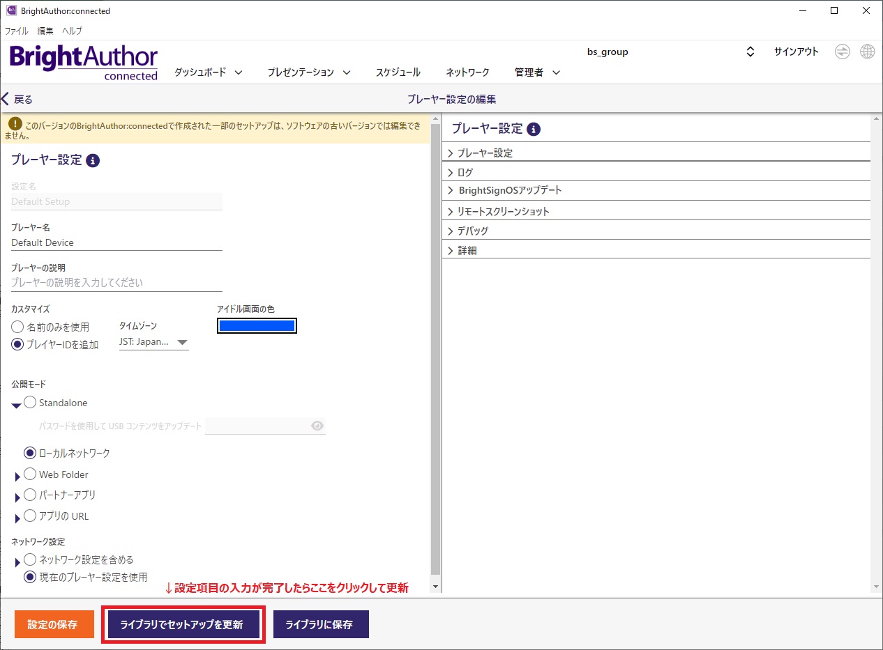The height and width of the screenshot is (650, 883).
Task: Select the ローカルネットワーク radio button
Action: [x=30, y=453]
